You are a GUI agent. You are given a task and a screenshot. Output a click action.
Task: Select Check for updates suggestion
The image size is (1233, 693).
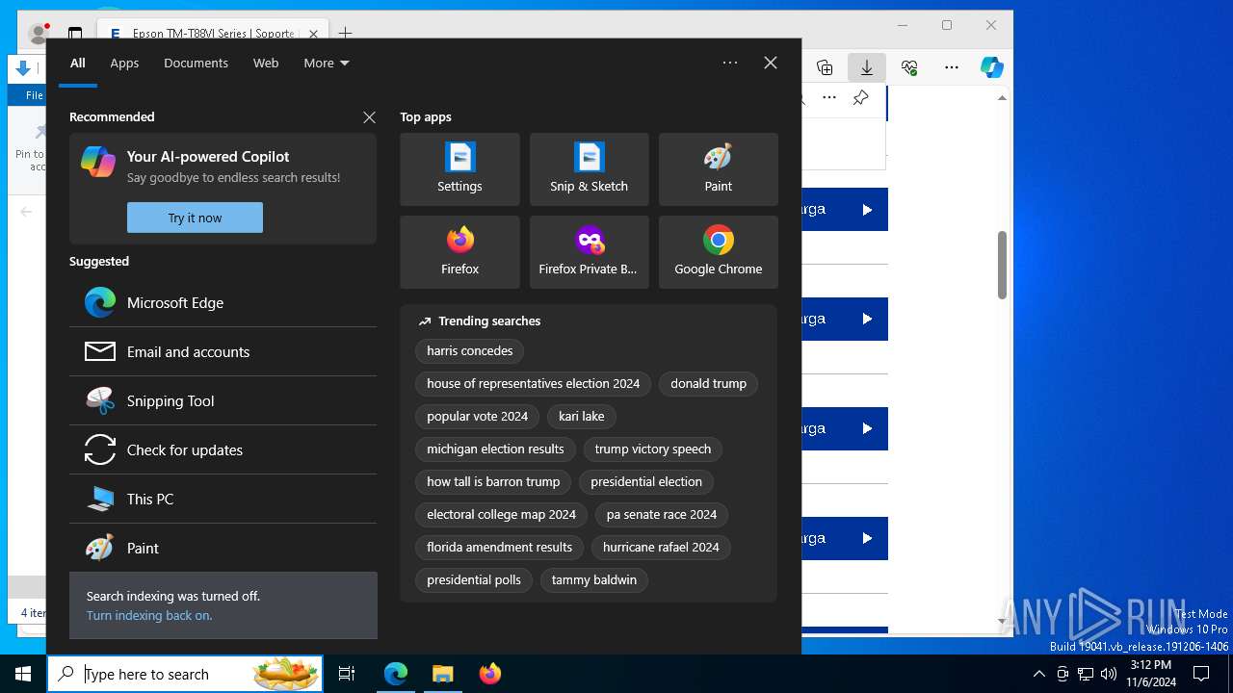[223, 449]
